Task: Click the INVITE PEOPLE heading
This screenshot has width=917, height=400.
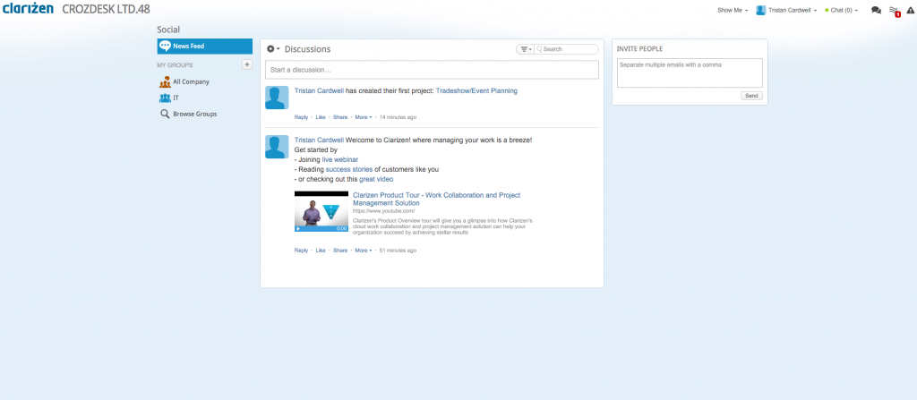Action: pyautogui.click(x=639, y=49)
